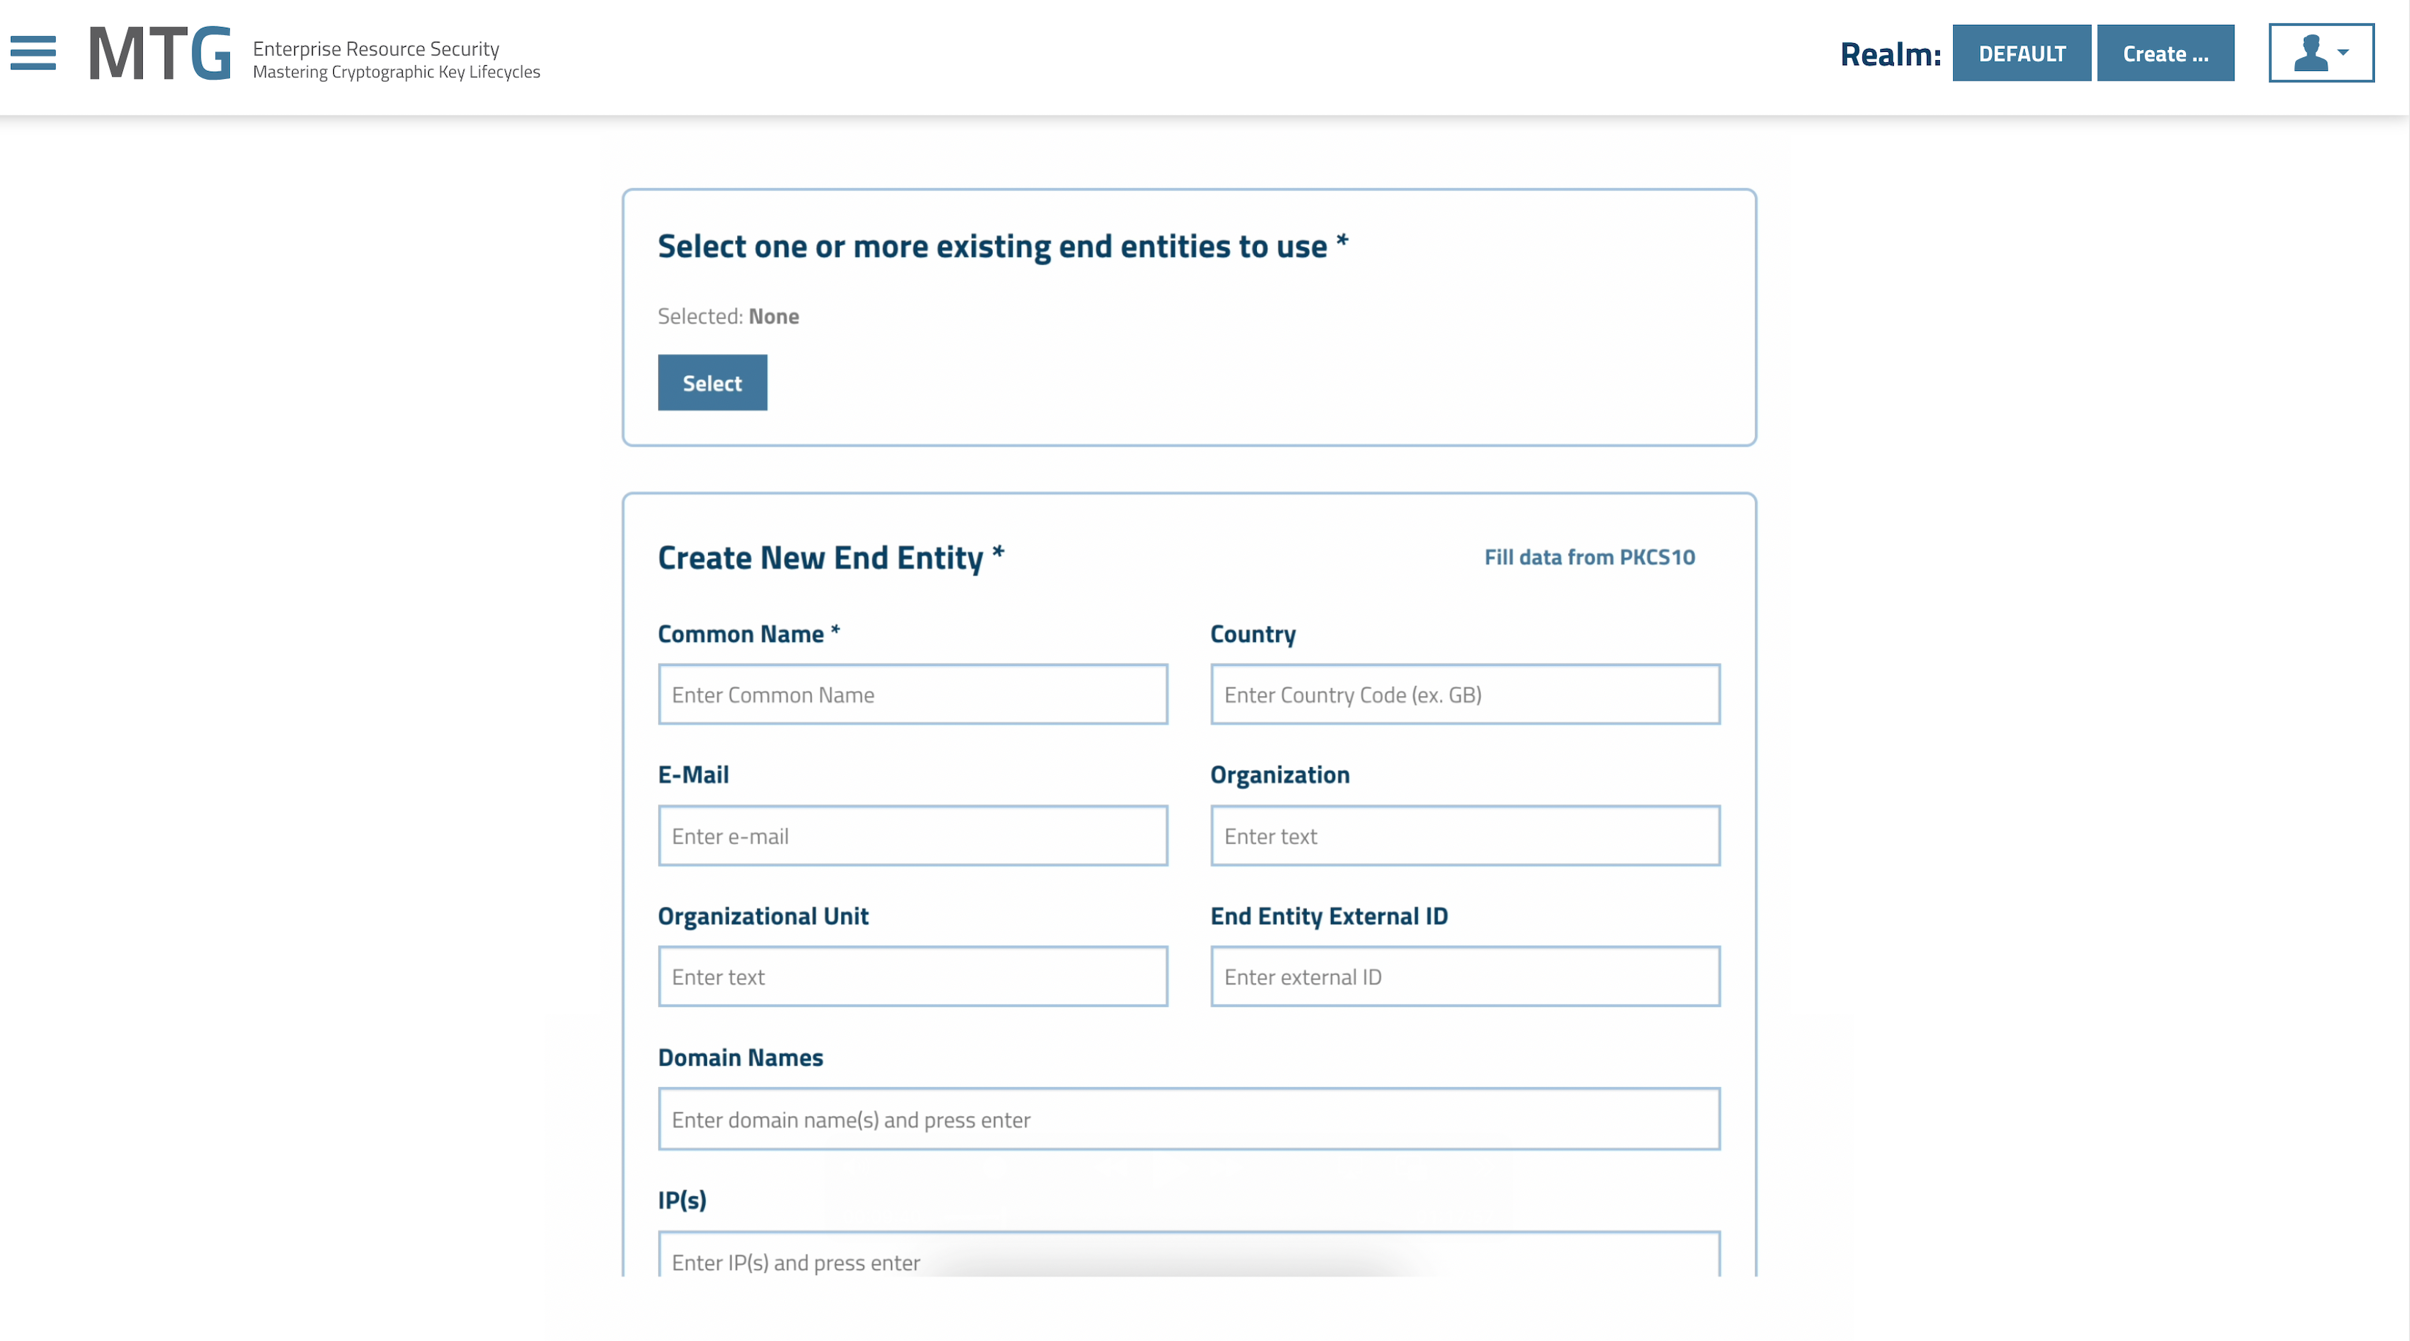Image resolution: width=2410 pixels, height=1341 pixels.
Task: Click into the Country code field
Action: coord(1464,695)
